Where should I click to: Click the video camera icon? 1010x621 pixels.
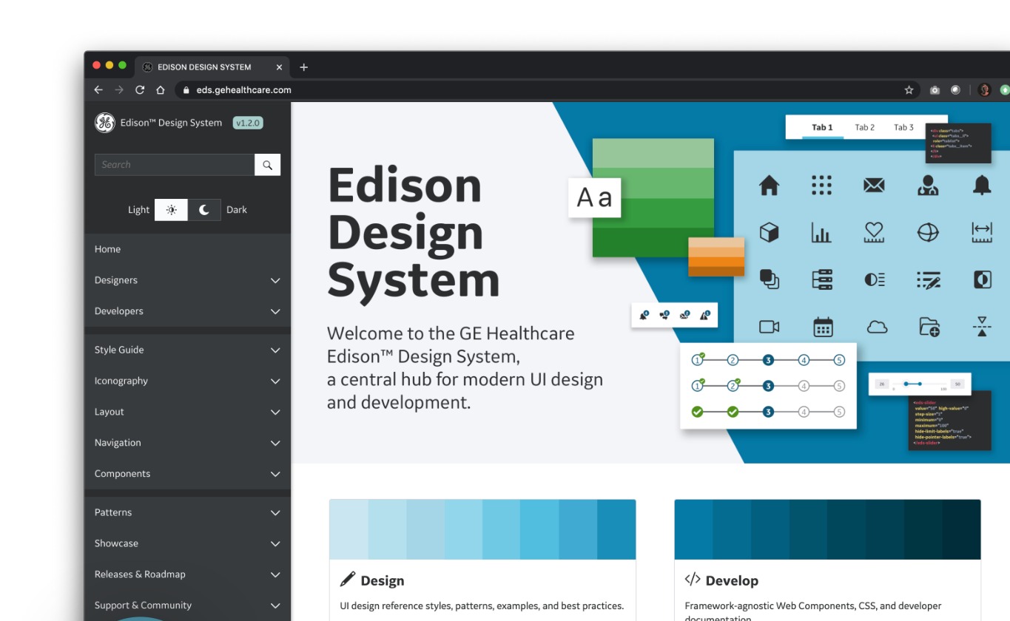click(x=770, y=327)
